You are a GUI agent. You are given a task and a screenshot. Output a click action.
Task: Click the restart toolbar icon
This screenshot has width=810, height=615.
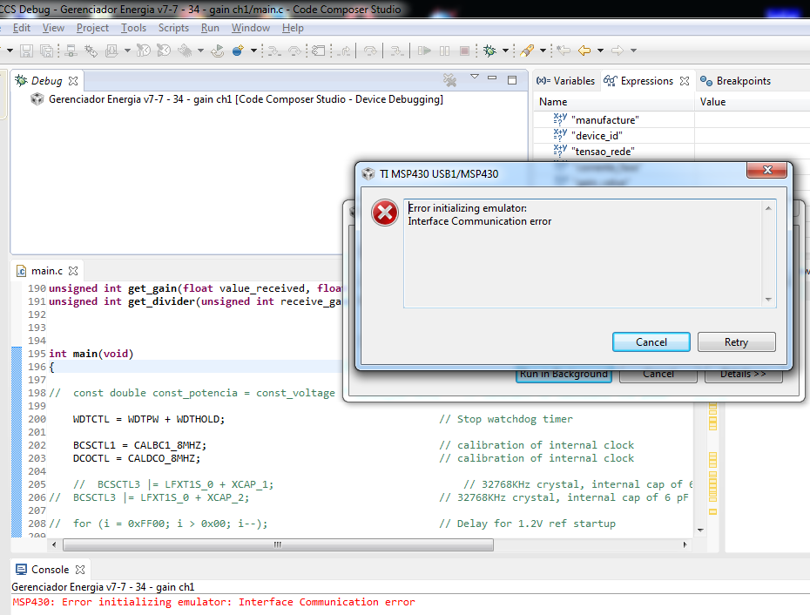[x=218, y=51]
